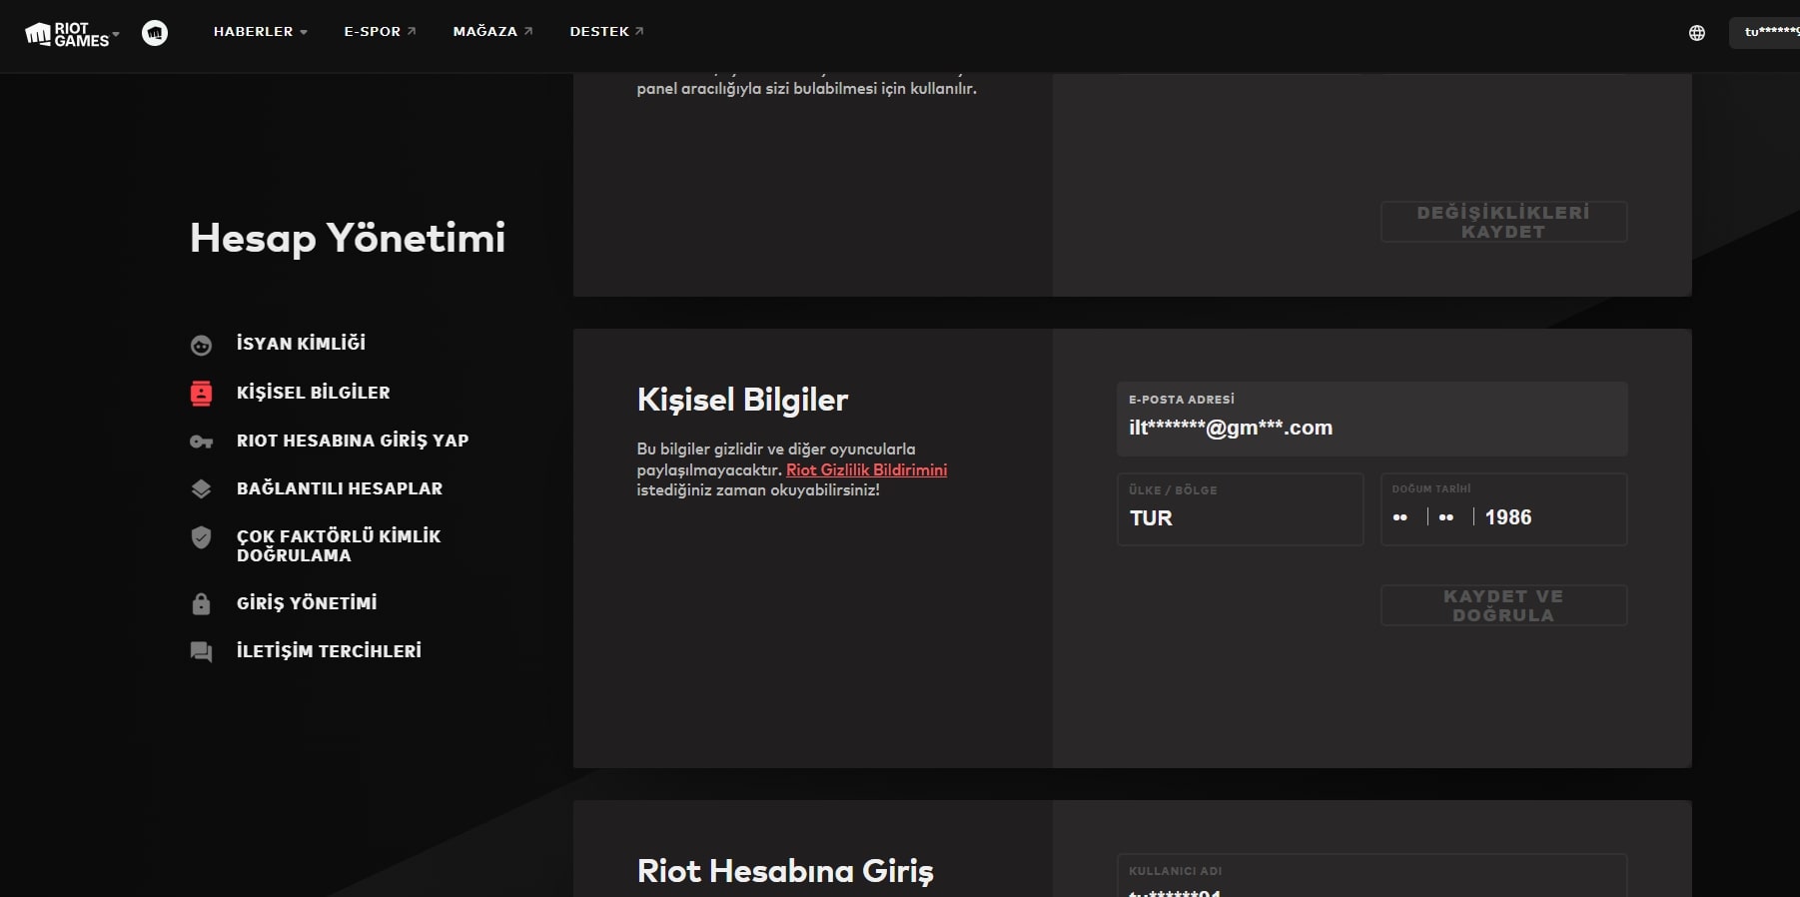Click the shield icon for multi-factor authentication
This screenshot has width=1800, height=897.
tap(201, 537)
